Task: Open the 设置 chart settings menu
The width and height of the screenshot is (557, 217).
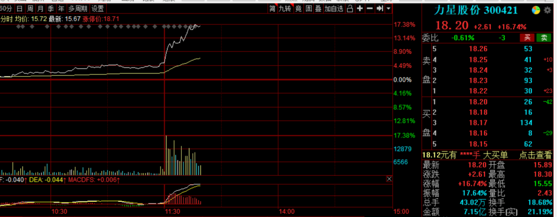Action: [98, 9]
